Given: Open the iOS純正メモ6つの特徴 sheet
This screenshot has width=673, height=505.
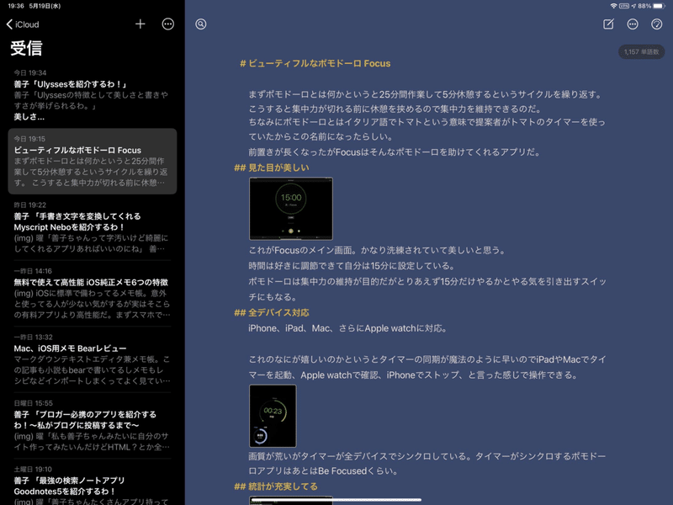Looking at the screenshot, I should tap(93, 293).
